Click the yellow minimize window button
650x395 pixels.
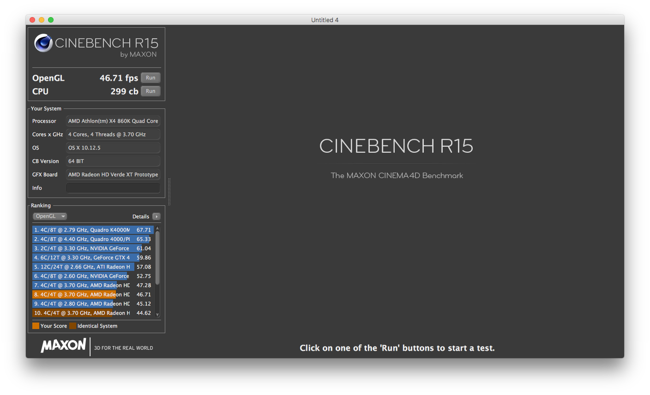click(42, 20)
